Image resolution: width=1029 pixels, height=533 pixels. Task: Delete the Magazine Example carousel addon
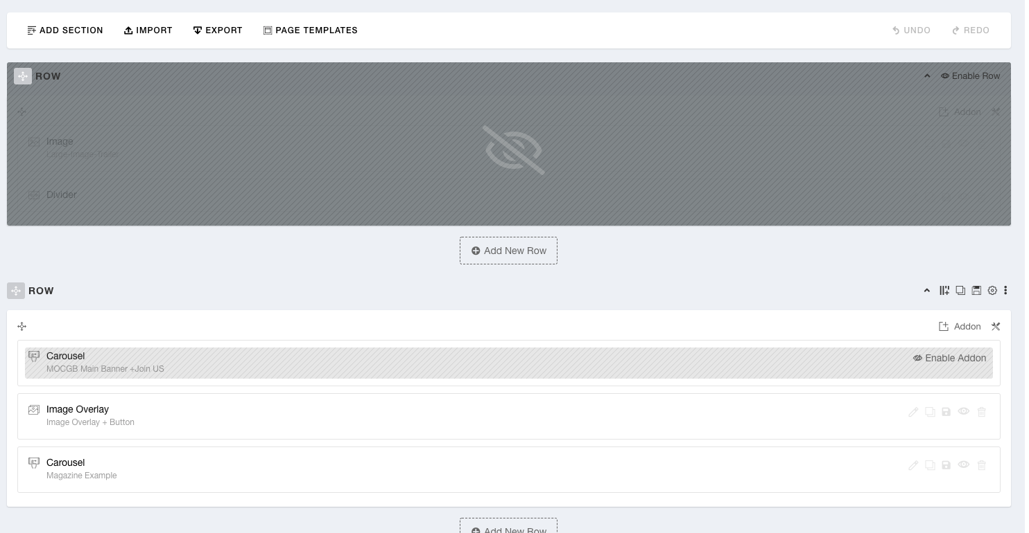click(x=981, y=465)
